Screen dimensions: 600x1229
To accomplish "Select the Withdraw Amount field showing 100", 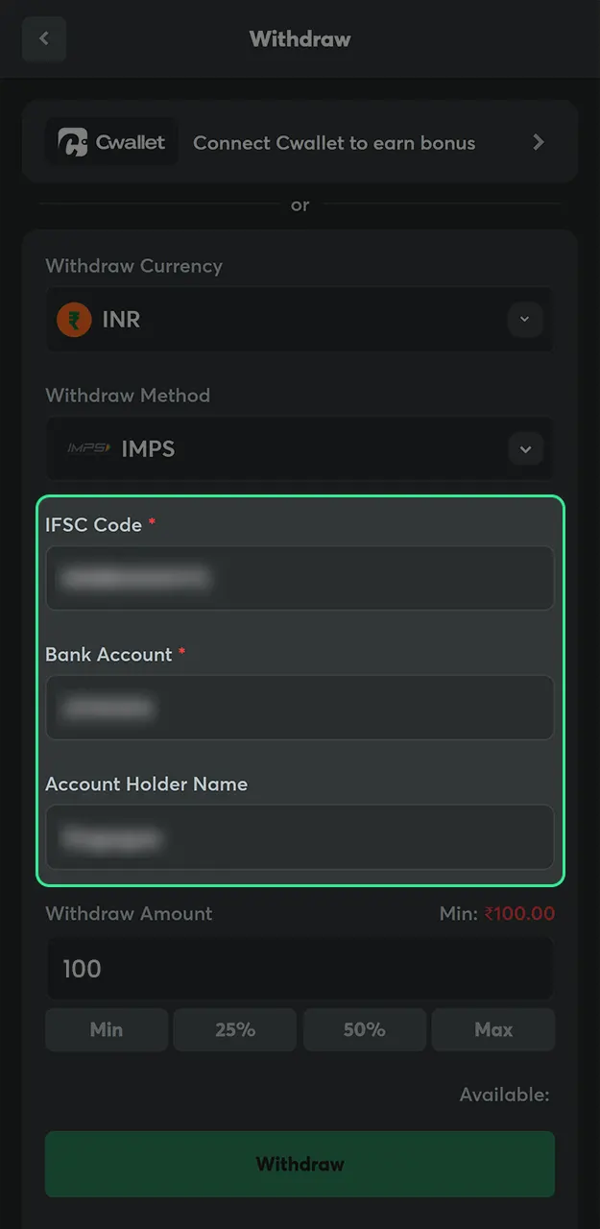I will pyautogui.click(x=300, y=969).
